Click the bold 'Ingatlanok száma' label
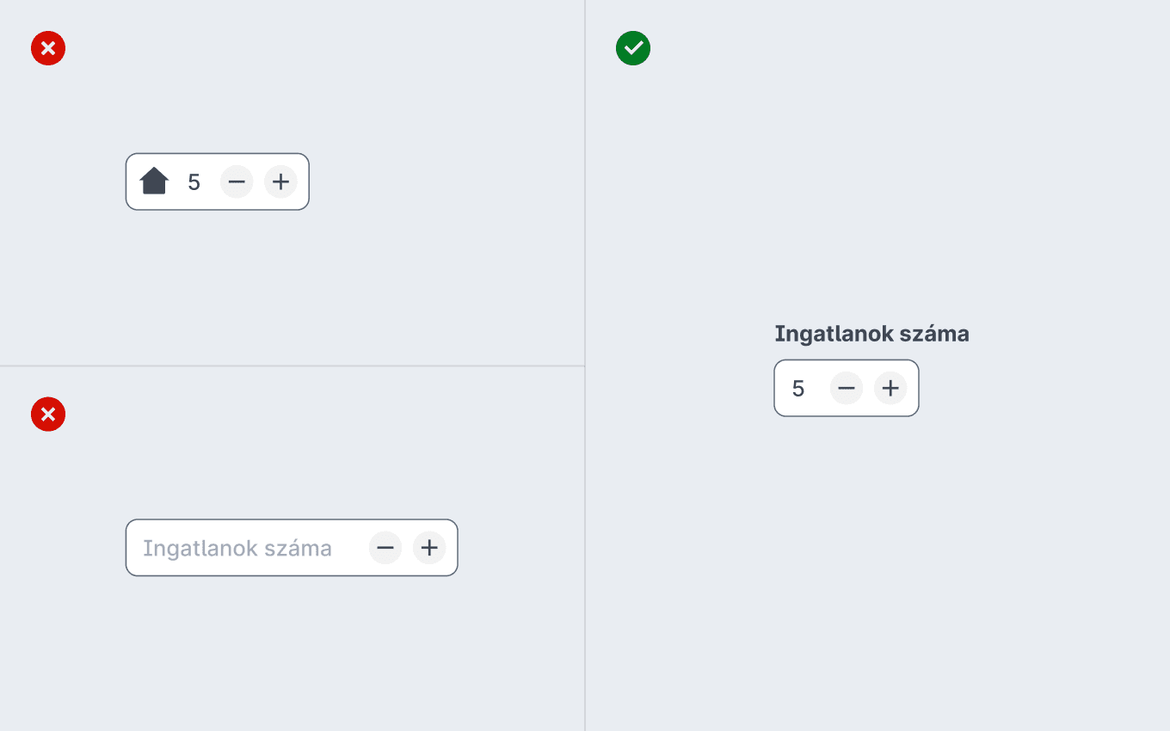 click(871, 334)
